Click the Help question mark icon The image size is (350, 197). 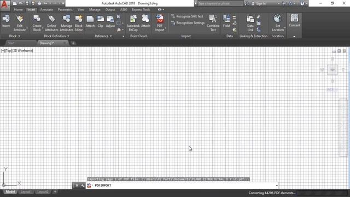(302, 3)
